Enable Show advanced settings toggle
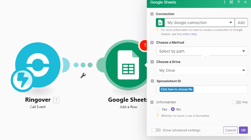The image size is (251, 140). tap(156, 130)
